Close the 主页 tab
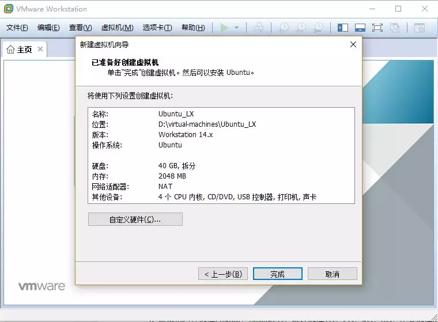 tap(40, 49)
